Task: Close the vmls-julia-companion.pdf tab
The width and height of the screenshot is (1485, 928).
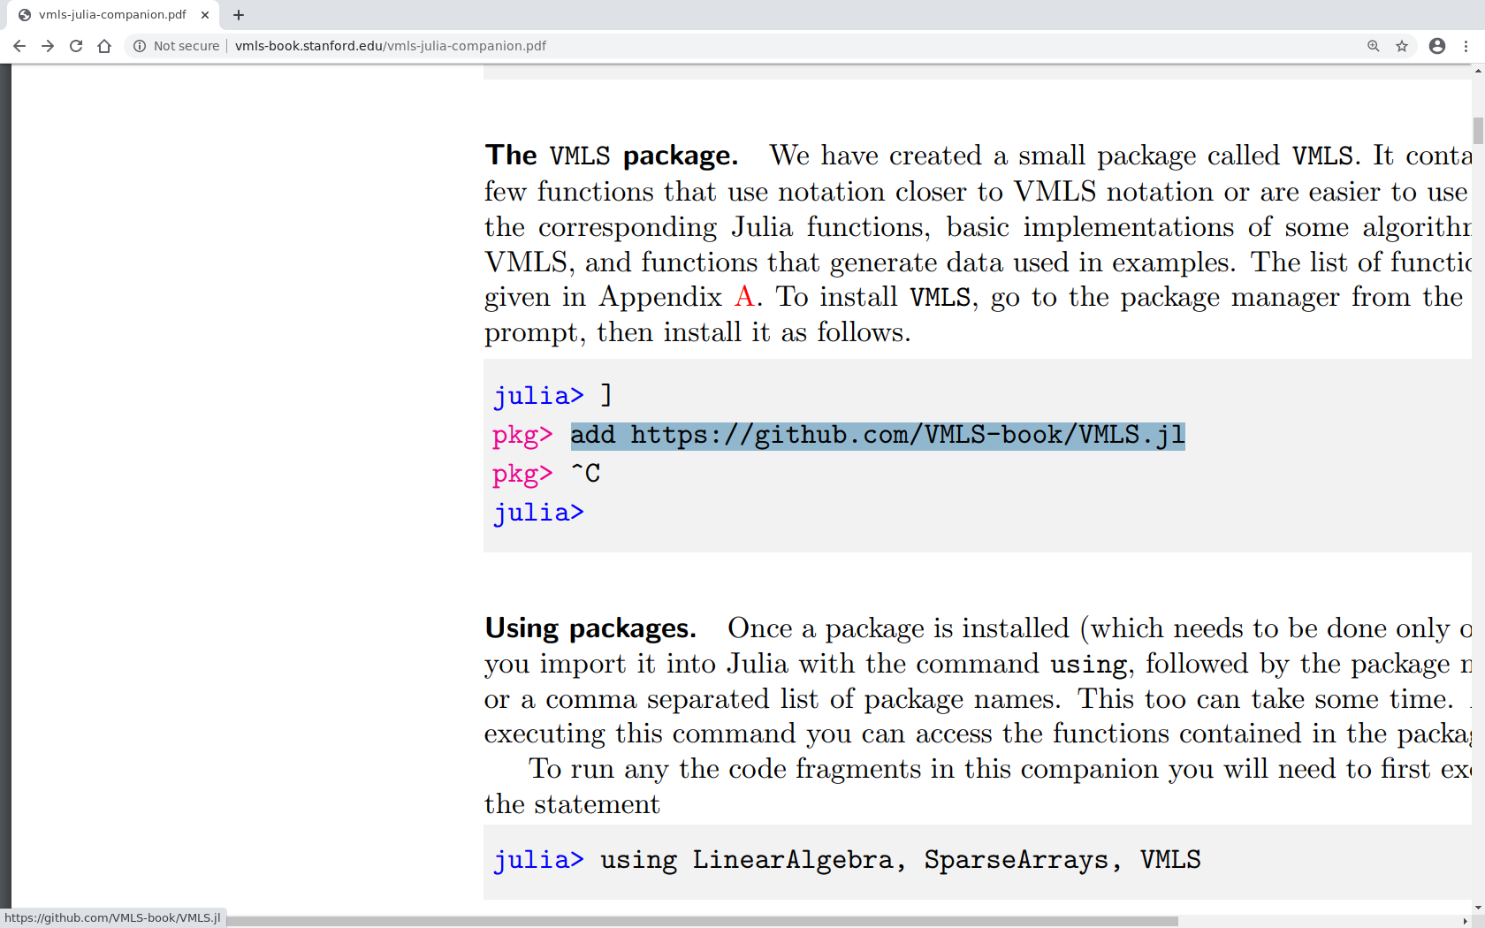Action: pyautogui.click(x=205, y=15)
